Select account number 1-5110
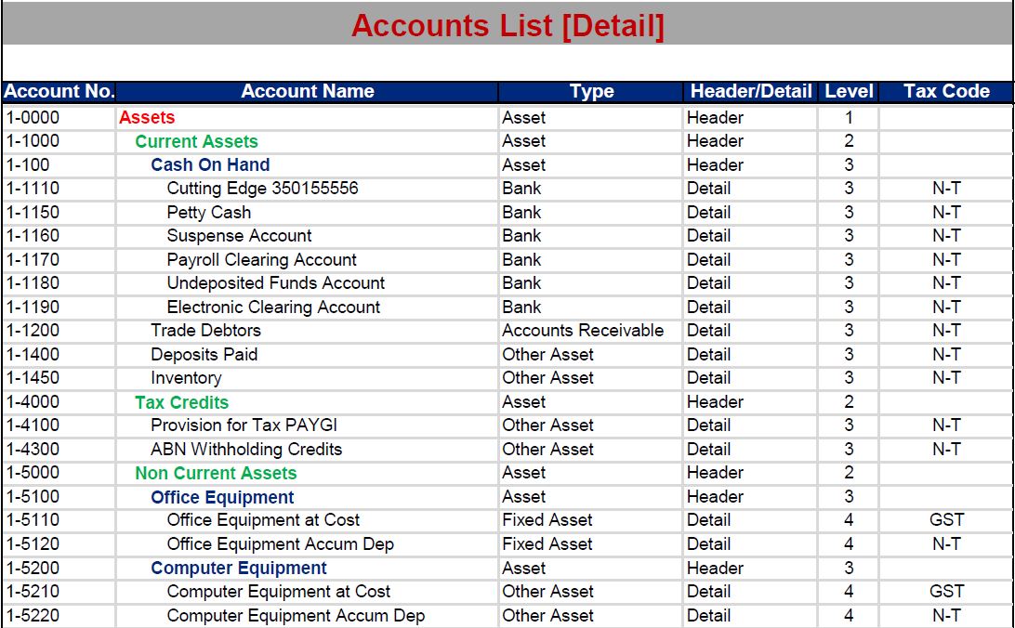1015x628 pixels. 33,520
